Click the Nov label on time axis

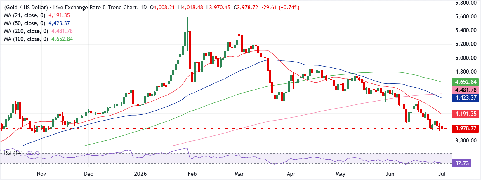coord(41,174)
